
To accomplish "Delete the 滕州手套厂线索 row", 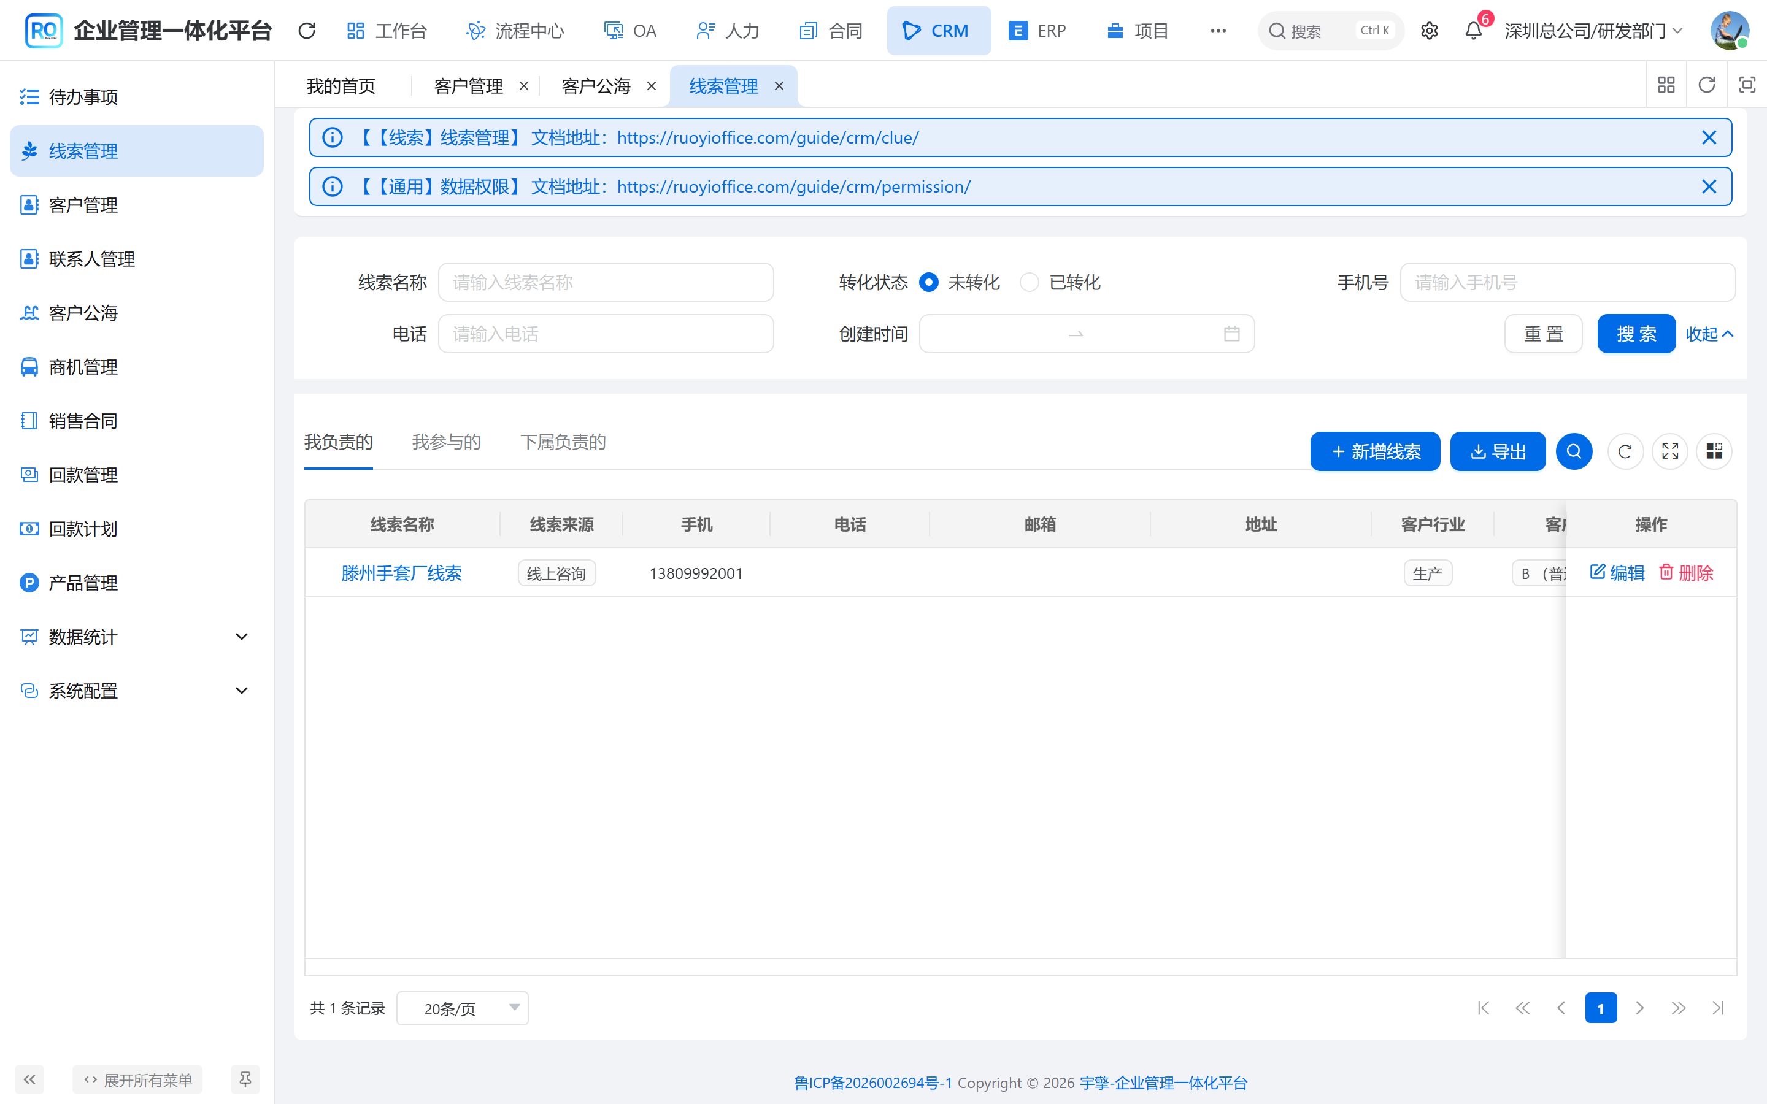I will (1686, 572).
